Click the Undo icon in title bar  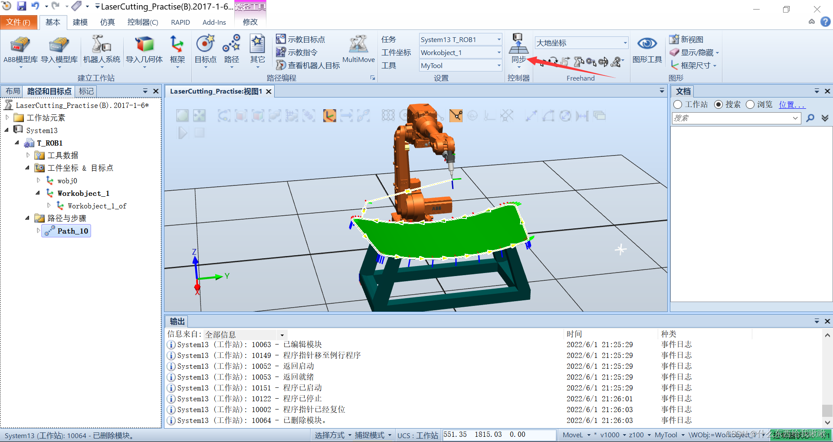(36, 6)
